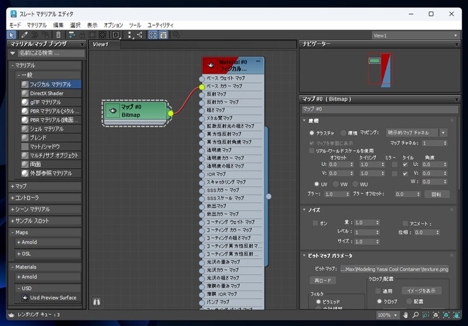Select フィジカル マテリアル in material list

point(51,84)
